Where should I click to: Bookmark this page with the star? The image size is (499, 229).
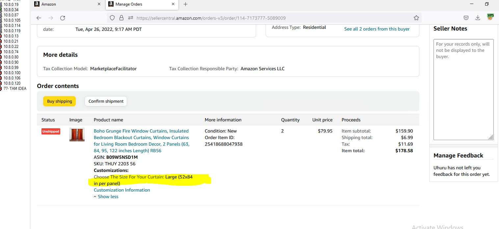pos(416,18)
